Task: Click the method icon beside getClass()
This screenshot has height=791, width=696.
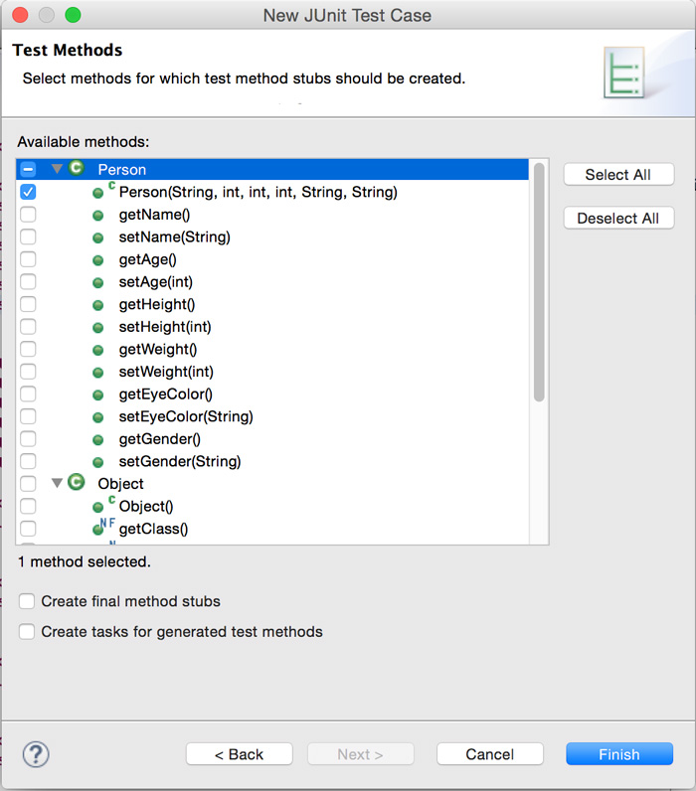Action: click(x=99, y=530)
